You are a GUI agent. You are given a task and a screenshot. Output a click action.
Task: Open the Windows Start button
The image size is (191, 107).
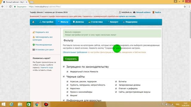point(3,104)
